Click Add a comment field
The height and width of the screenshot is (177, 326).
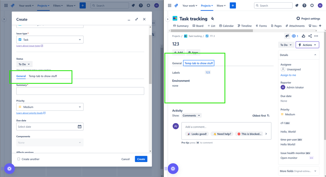[226, 127]
